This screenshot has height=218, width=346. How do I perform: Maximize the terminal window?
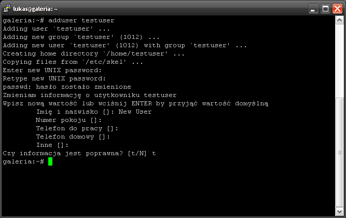tap(325, 9)
